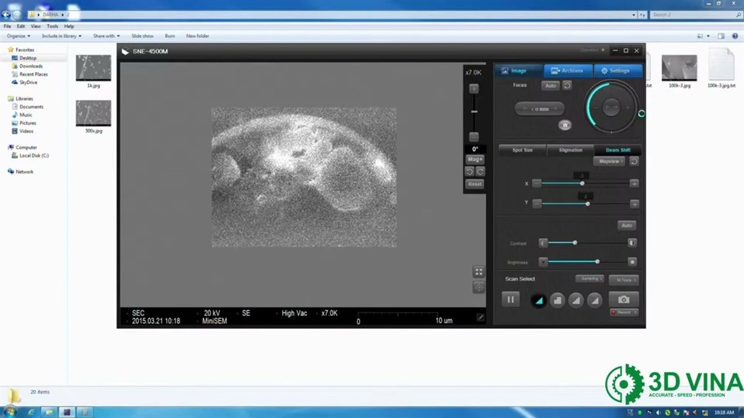Rotate image counter-clockwise with left rotate icon

tap(470, 172)
